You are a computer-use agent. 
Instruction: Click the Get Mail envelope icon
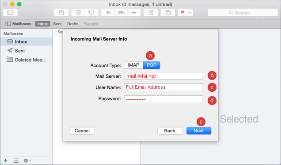(11, 13)
